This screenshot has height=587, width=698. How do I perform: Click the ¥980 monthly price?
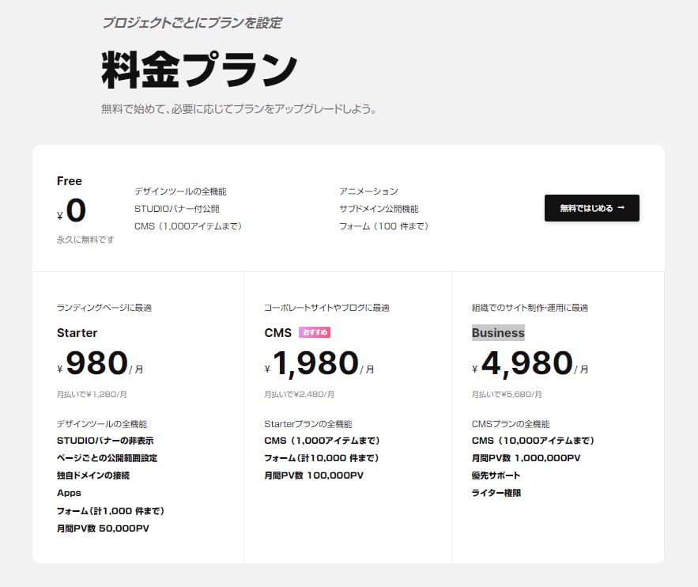[100, 363]
